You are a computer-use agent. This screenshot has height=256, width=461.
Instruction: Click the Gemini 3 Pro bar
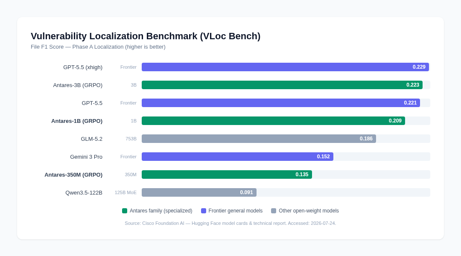tap(238, 157)
